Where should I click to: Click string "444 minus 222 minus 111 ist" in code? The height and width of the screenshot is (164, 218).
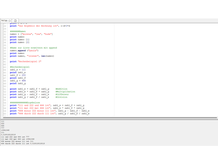coord(37,111)
